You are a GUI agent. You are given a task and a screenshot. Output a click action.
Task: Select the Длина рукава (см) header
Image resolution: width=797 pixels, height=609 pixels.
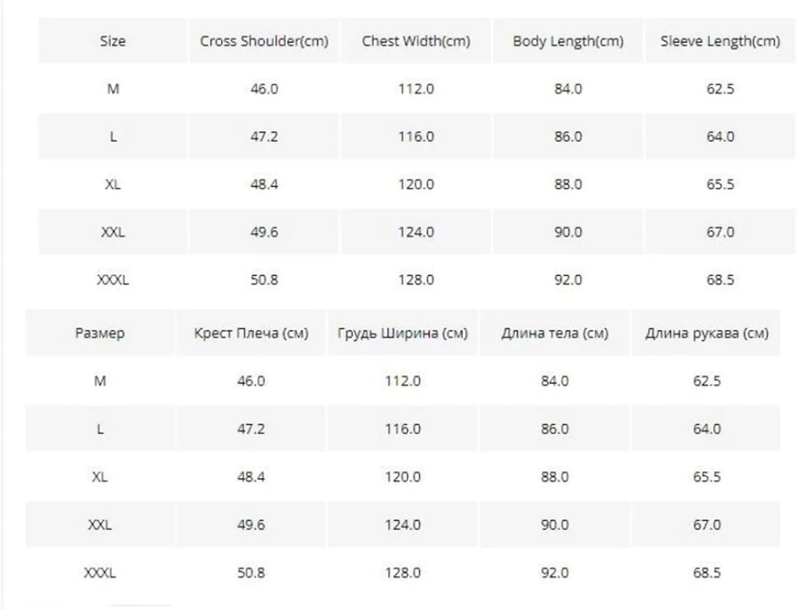(x=707, y=333)
